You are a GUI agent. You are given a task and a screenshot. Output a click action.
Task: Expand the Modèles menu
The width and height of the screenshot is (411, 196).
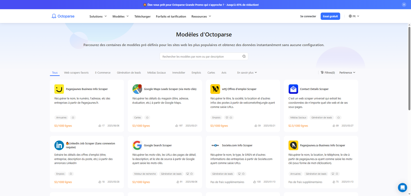click(x=120, y=16)
